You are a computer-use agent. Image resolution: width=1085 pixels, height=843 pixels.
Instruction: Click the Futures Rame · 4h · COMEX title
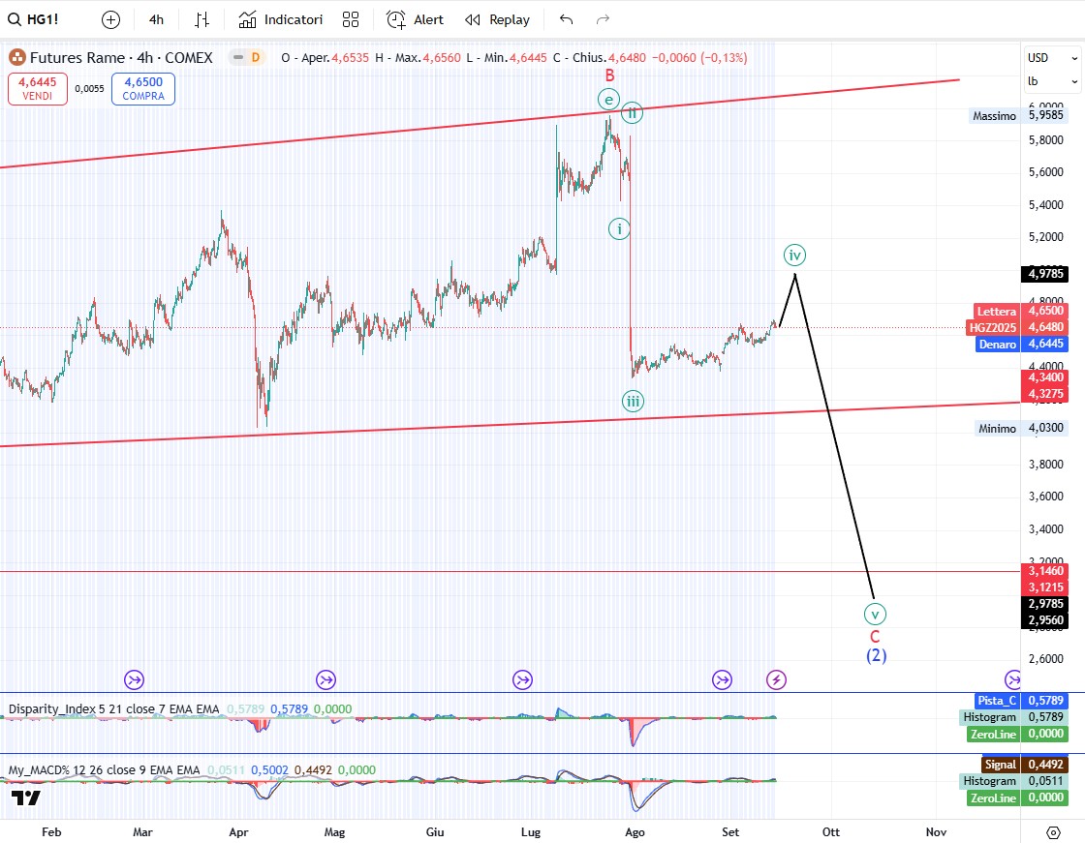(x=121, y=57)
